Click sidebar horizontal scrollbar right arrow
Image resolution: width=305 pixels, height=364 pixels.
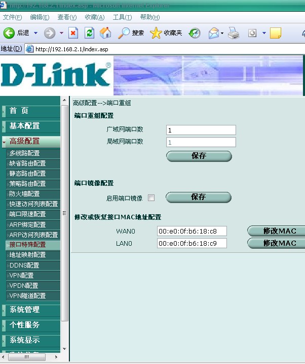(x=56, y=357)
